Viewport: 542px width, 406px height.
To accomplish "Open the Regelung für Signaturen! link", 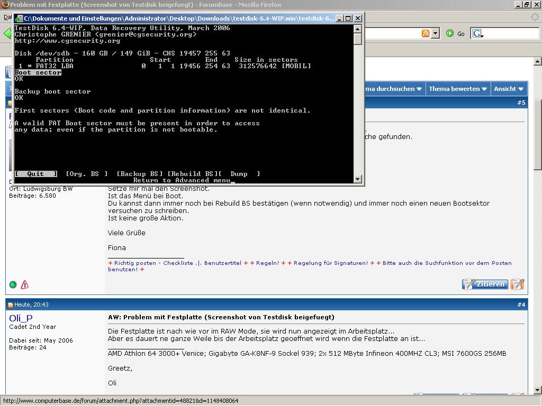I will [331, 263].
